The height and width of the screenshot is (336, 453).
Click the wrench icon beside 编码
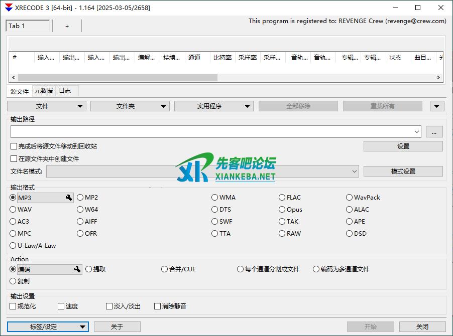[77, 270]
